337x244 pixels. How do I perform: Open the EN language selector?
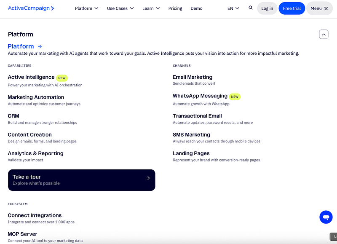click(x=233, y=8)
